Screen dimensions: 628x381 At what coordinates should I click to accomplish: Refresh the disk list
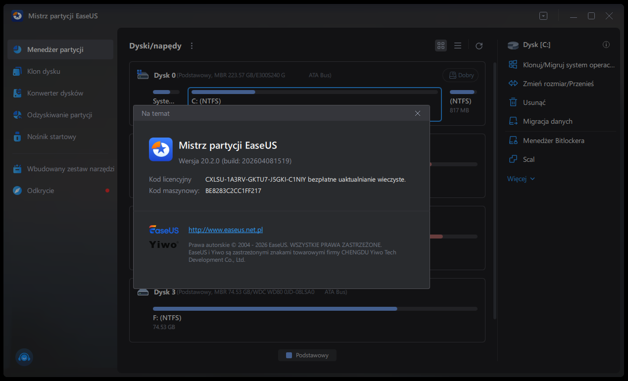(479, 46)
